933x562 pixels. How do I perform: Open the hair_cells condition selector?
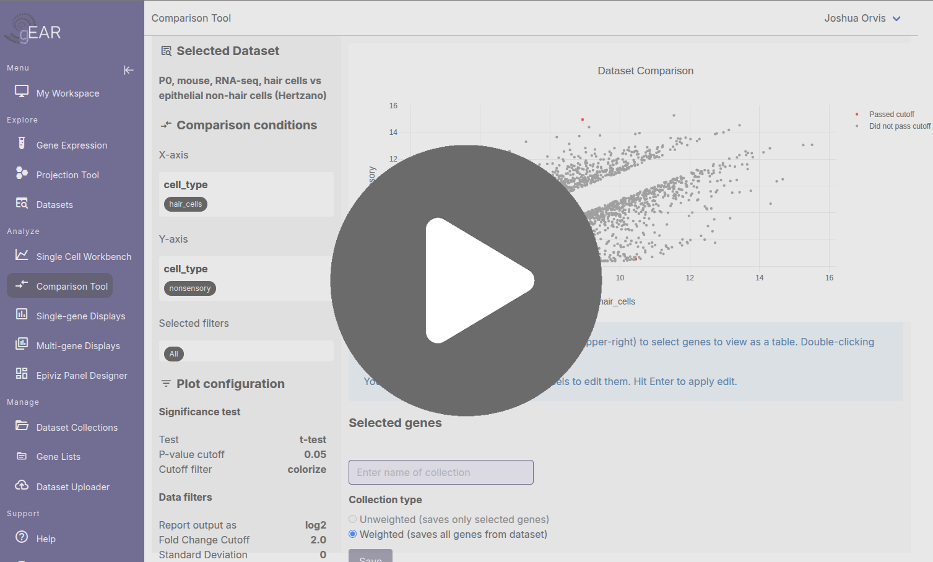pos(185,204)
